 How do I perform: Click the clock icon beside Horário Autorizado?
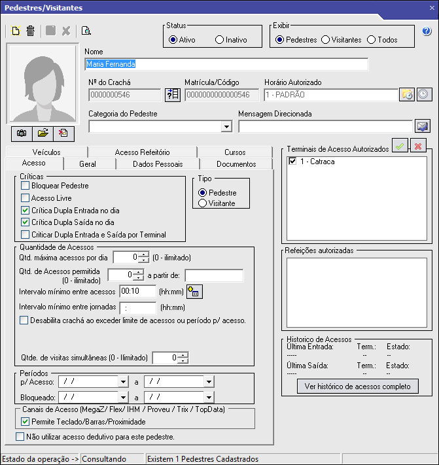(x=423, y=94)
